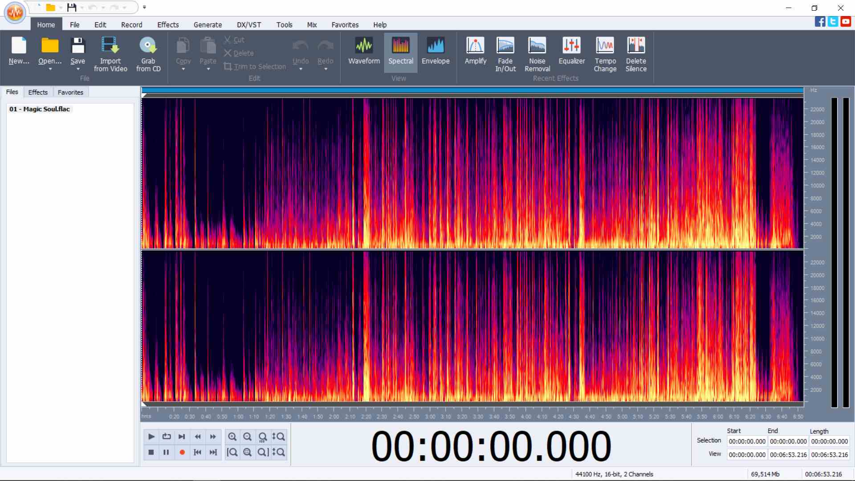Click the blue overview bar above spectrogram

tap(472, 90)
